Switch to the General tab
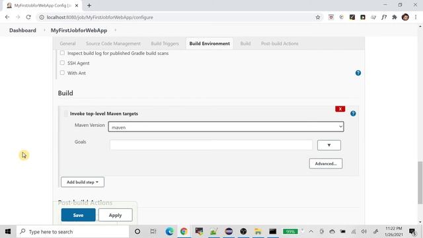This screenshot has width=423, height=238. point(67,44)
